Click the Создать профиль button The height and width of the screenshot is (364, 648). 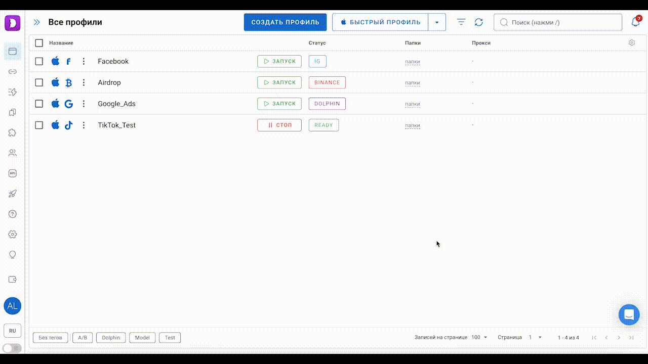coord(285,22)
